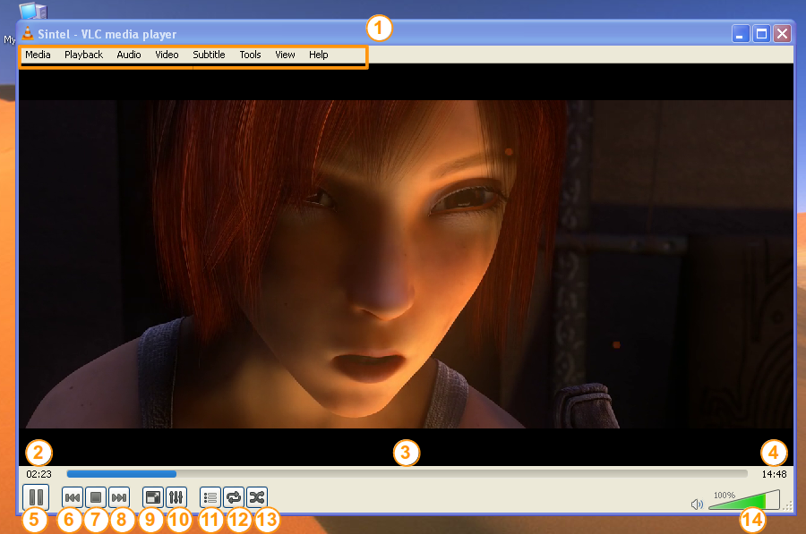The height and width of the screenshot is (534, 806).
Task: Maximize the VLC window
Action: (761, 34)
